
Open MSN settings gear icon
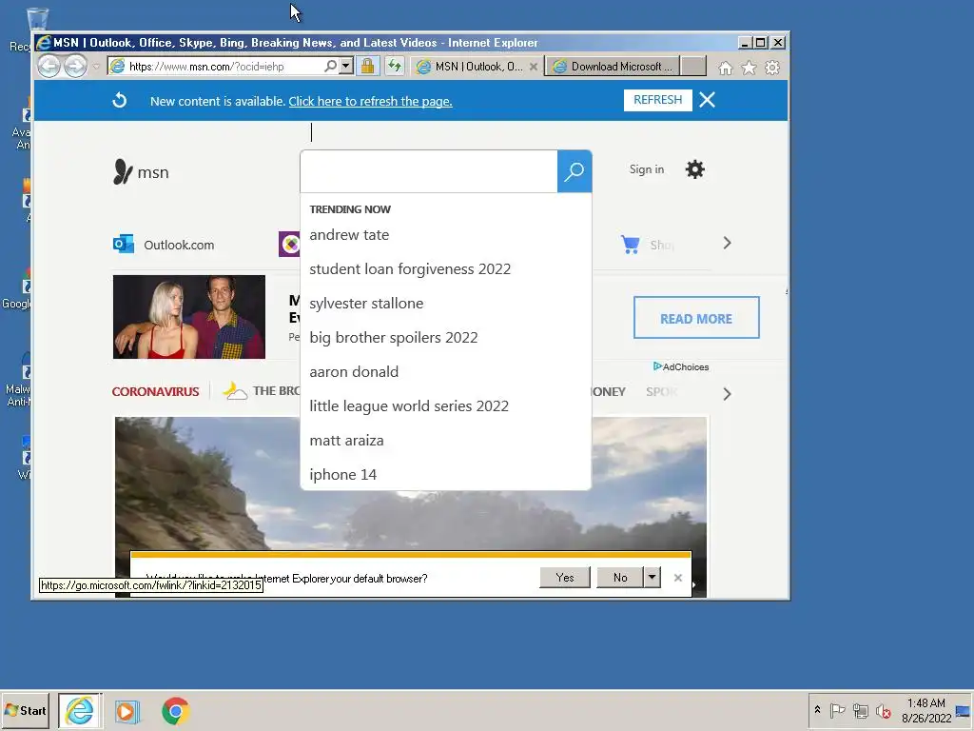click(x=694, y=169)
